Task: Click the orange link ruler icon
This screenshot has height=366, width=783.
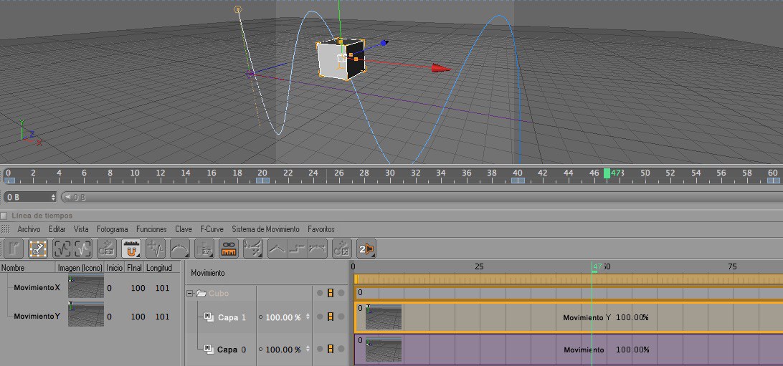Action: point(229,249)
